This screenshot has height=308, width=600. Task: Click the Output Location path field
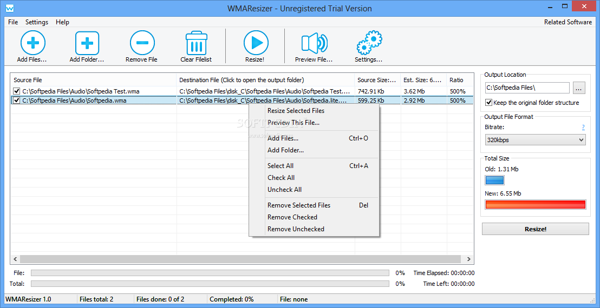(527, 88)
